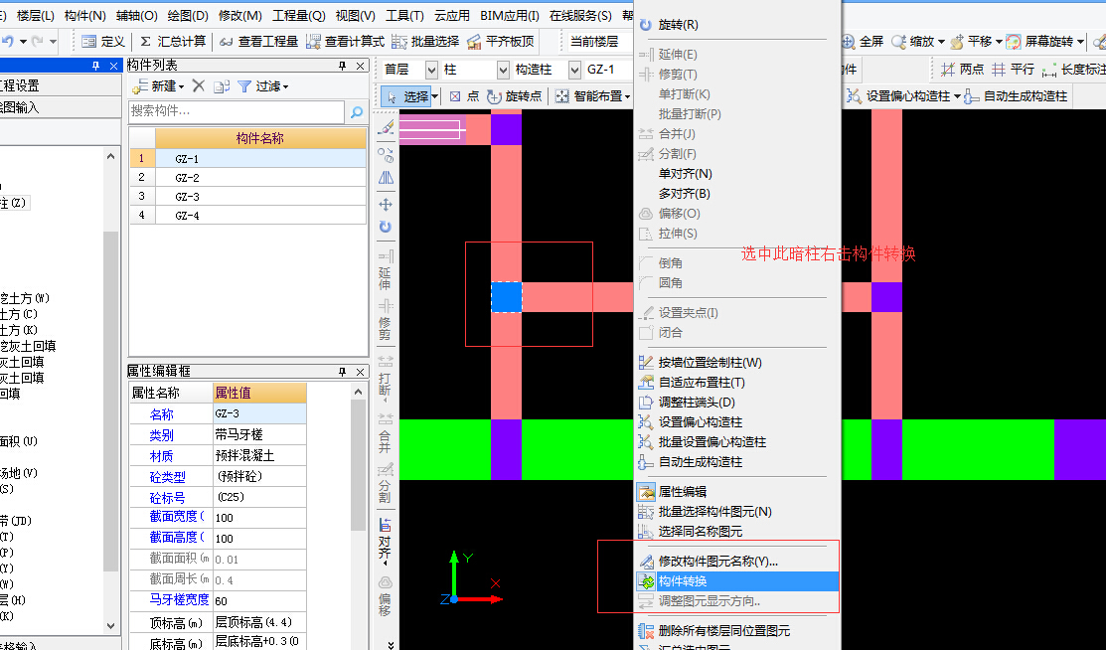Choose 旋转(R) in context menu
The image size is (1106, 650).
(x=679, y=25)
